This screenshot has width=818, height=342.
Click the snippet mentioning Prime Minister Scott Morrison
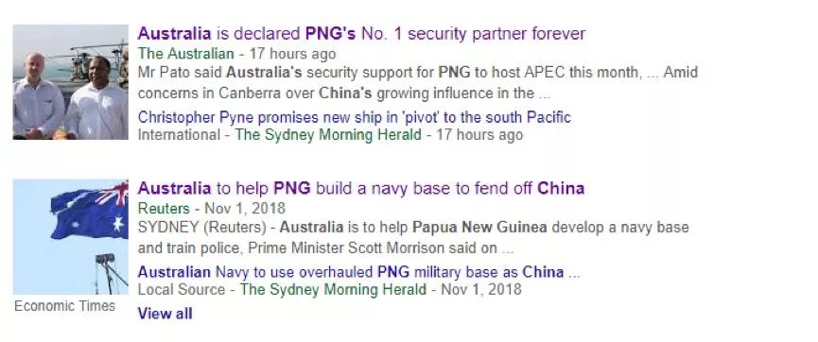(413, 238)
